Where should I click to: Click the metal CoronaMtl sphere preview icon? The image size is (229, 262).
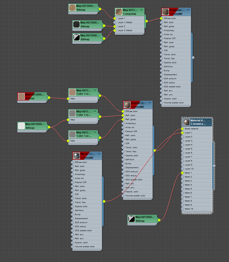[x=76, y=156]
